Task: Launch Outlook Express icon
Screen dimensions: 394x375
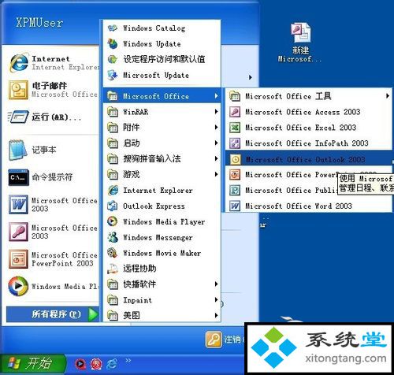Action: pos(113,206)
